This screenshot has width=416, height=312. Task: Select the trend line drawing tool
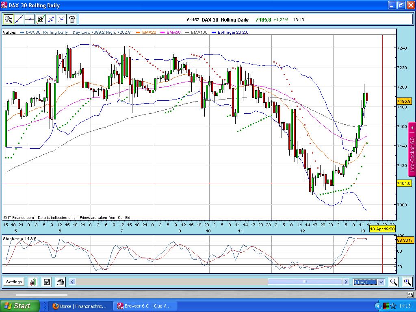tap(19, 19)
